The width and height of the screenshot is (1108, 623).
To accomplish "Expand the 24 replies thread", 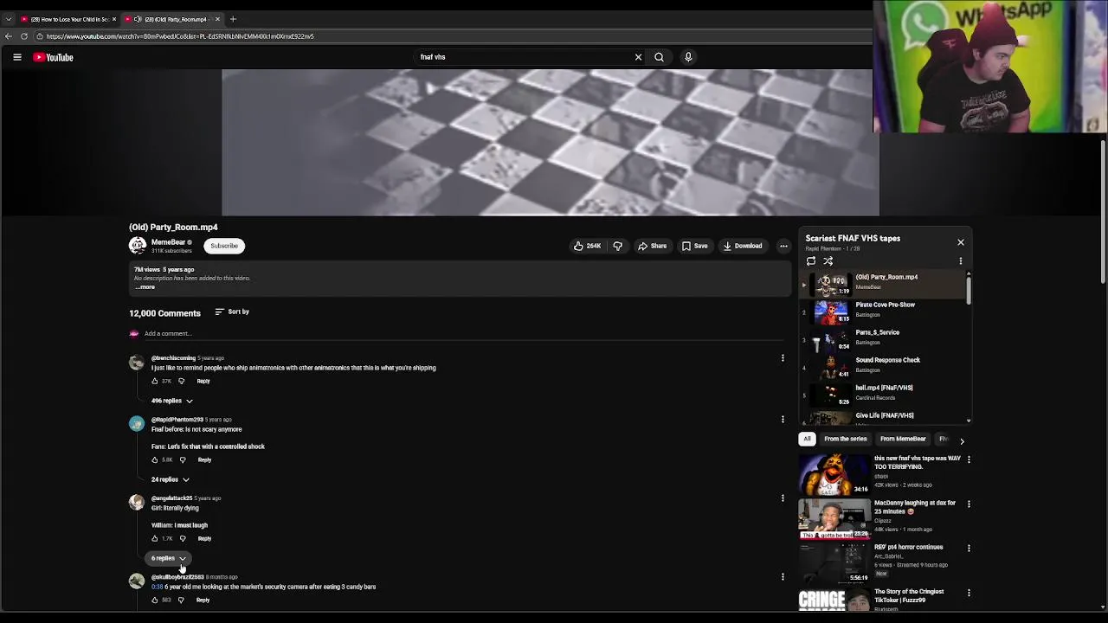I will pyautogui.click(x=170, y=479).
